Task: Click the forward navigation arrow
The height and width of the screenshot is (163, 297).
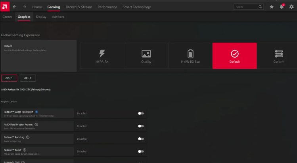Action: pyautogui.click(x=25, y=7)
